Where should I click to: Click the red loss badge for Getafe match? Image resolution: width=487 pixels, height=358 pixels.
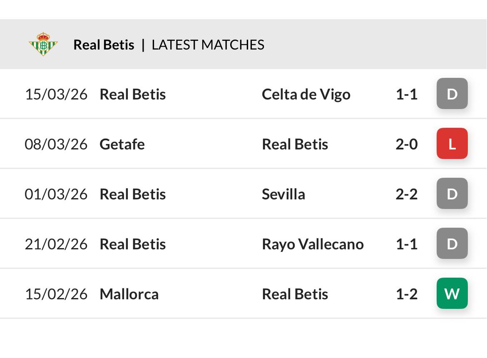[452, 144]
